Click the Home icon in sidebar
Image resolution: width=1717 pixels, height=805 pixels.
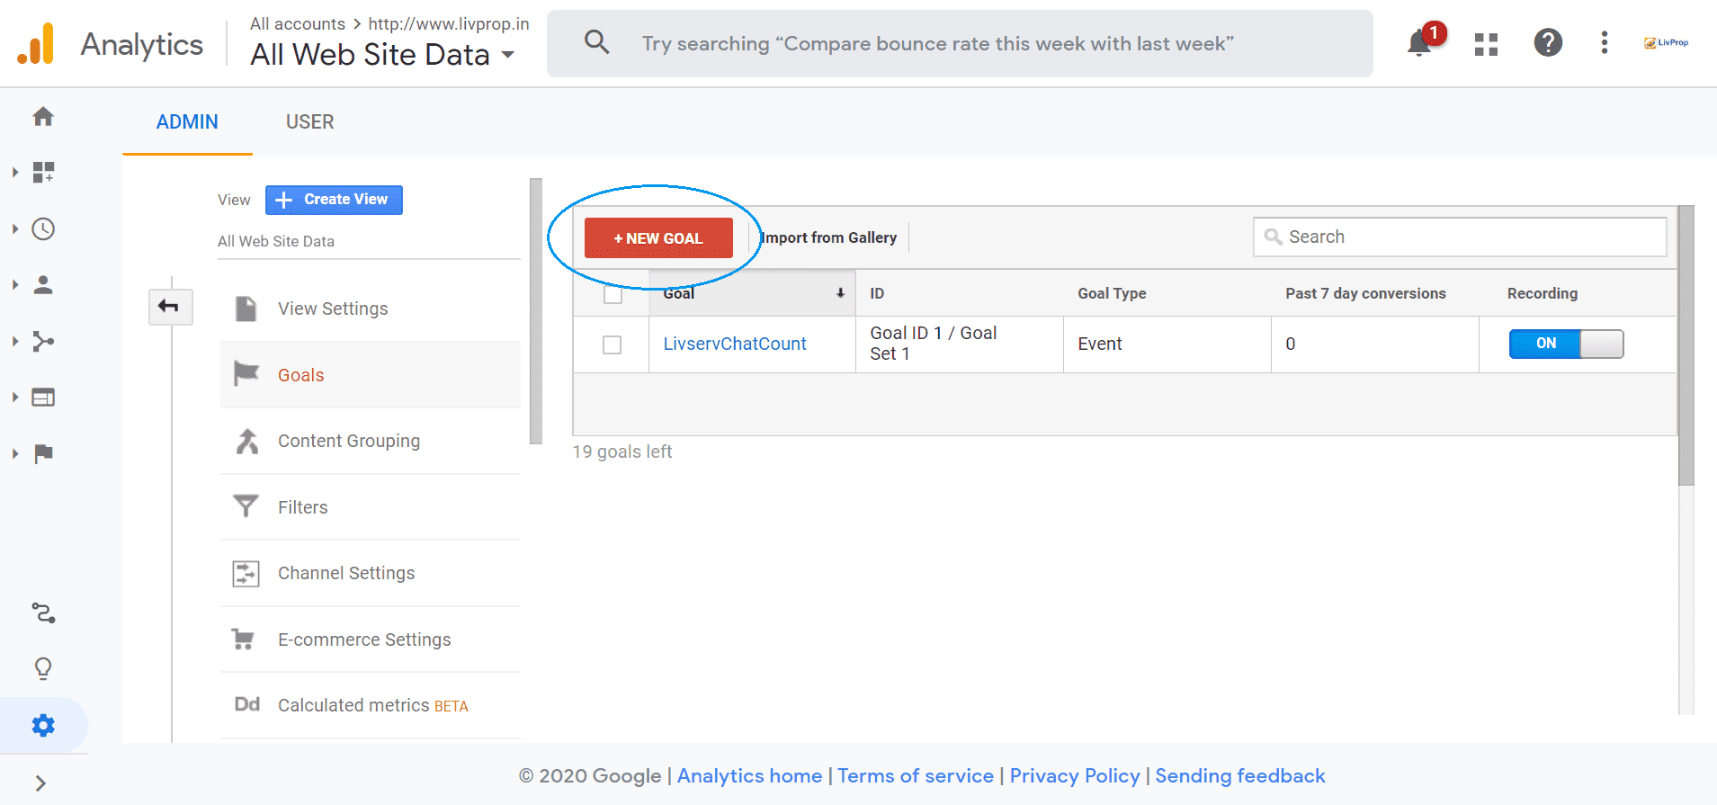(43, 117)
